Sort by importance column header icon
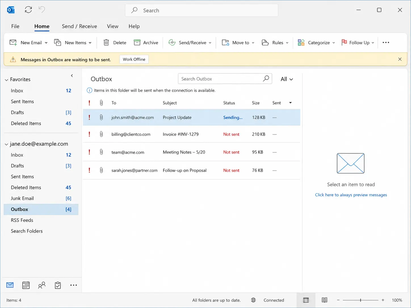 (89, 103)
